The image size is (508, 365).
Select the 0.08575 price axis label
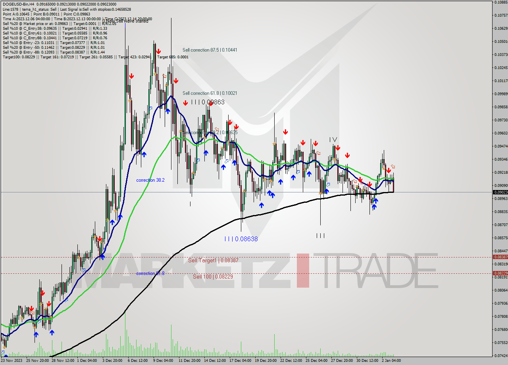[x=501, y=238]
